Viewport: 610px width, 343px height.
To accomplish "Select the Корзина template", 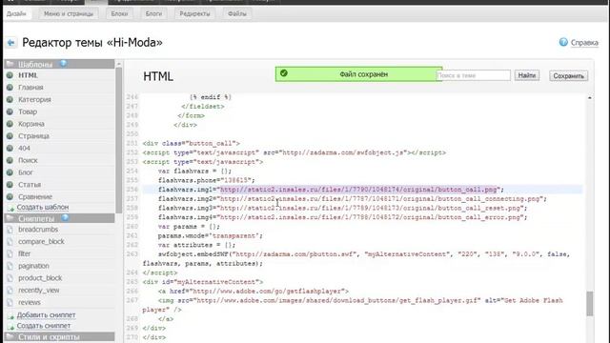I will [x=31, y=124].
